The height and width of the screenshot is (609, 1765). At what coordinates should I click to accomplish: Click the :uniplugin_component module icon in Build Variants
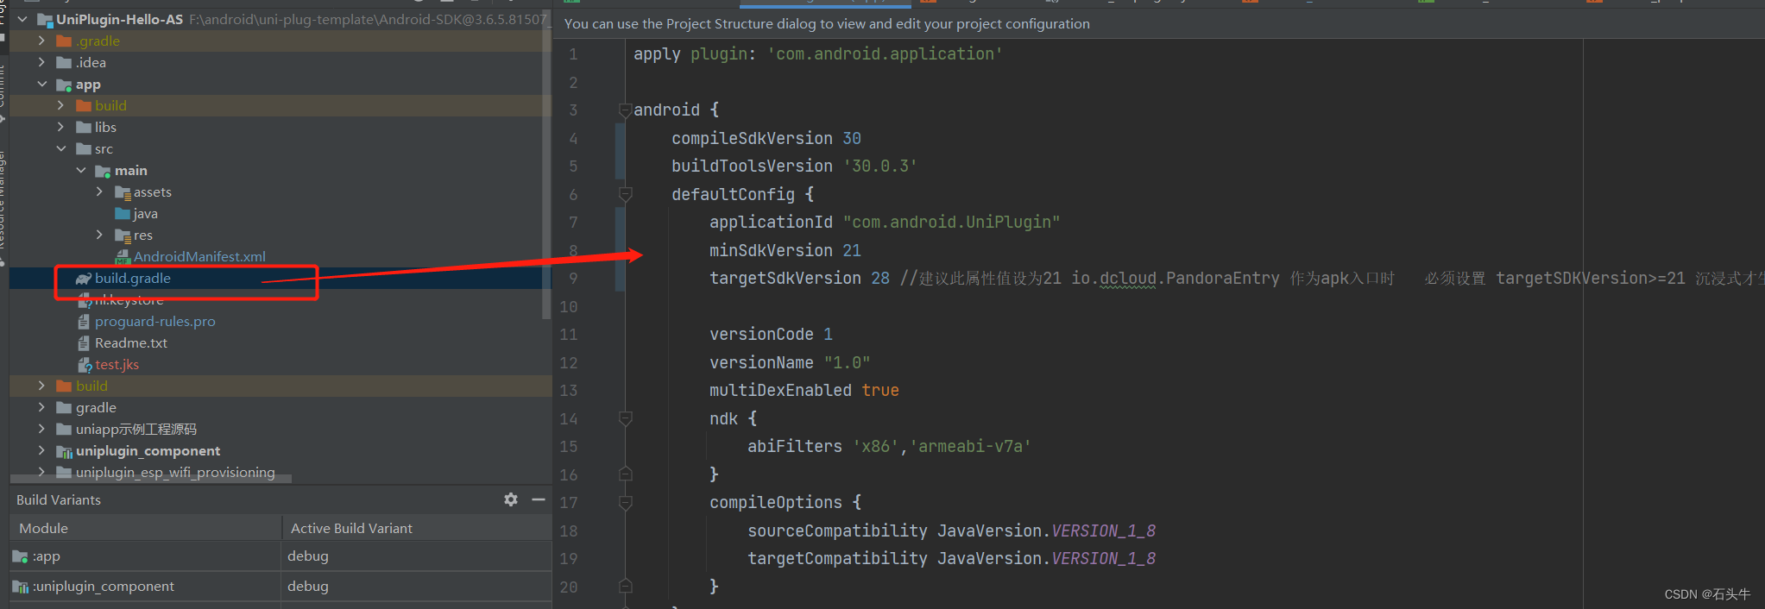coord(20,587)
